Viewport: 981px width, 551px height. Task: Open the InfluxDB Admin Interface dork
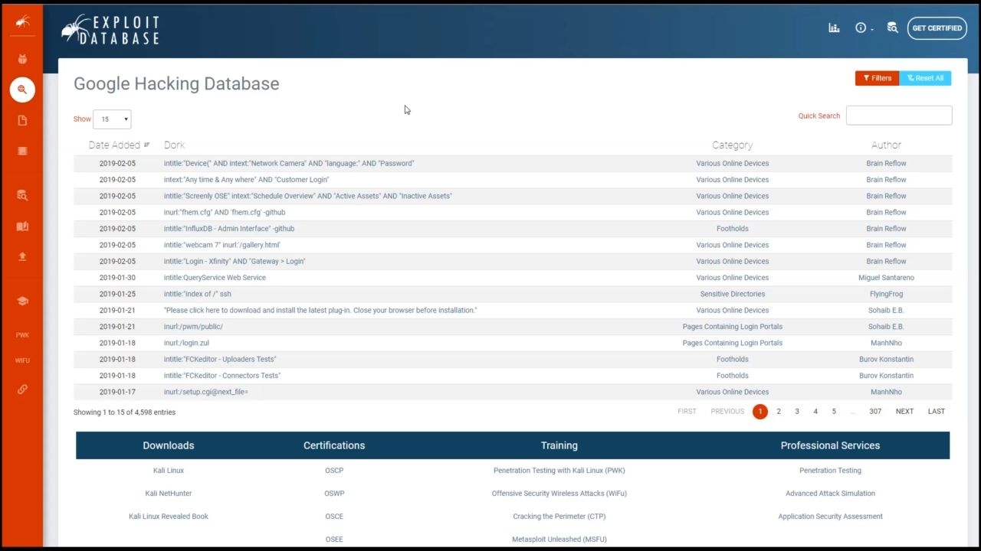(229, 229)
